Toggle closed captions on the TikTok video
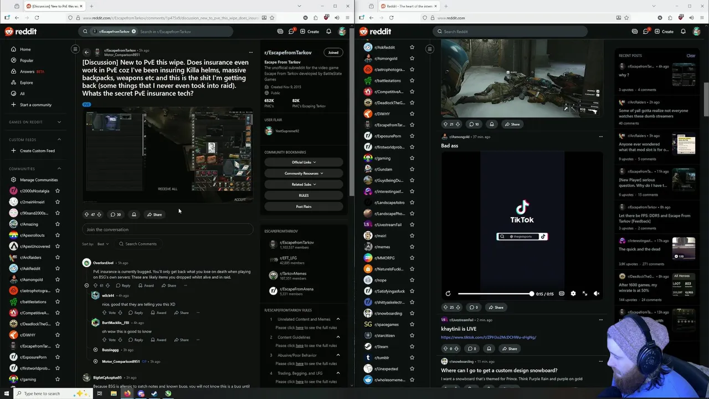The width and height of the screenshot is (709, 399). point(562,294)
